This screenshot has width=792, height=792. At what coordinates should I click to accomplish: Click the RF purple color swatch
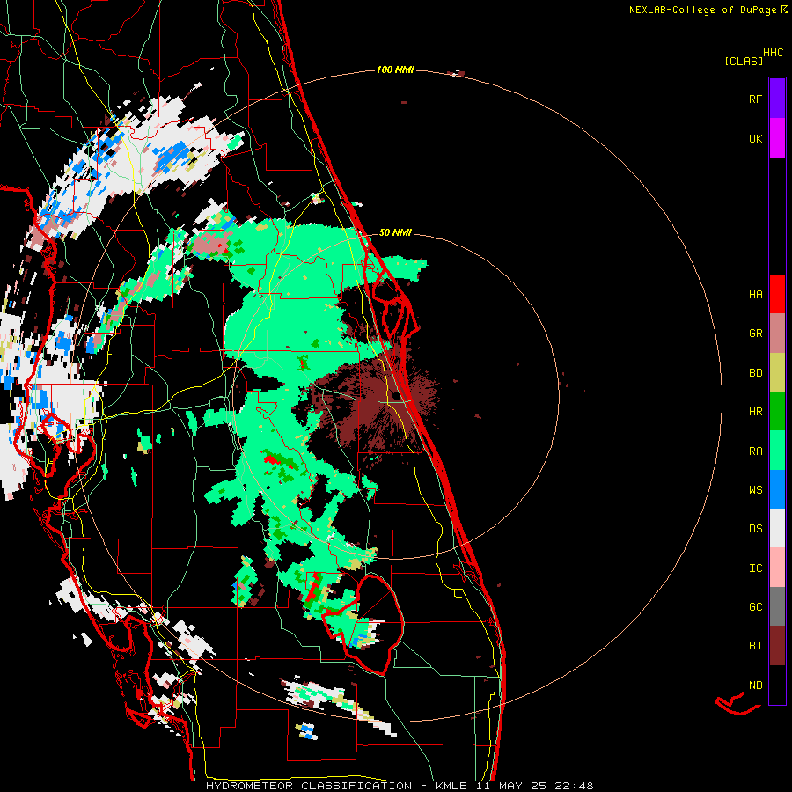coord(777,98)
